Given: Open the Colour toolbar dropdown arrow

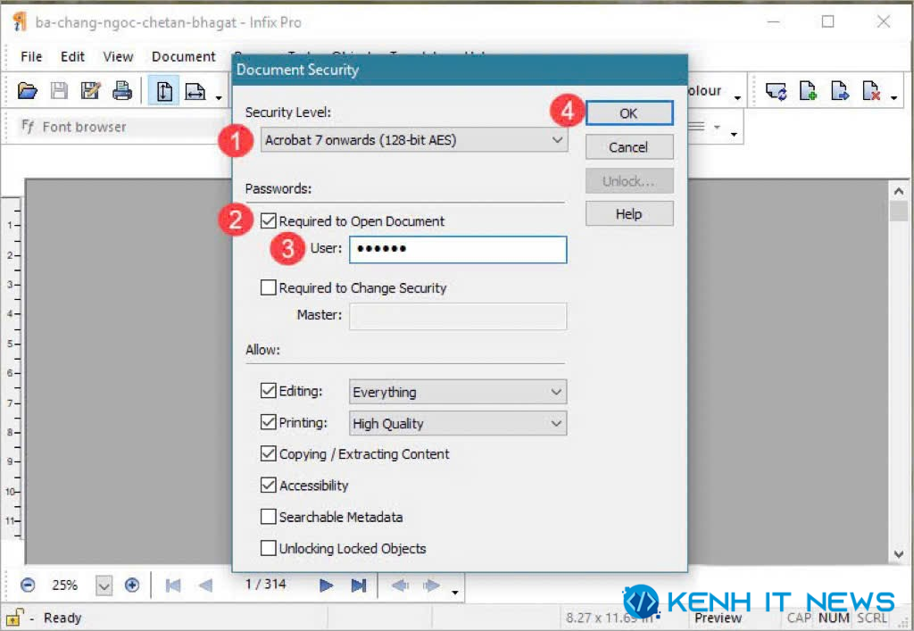Looking at the screenshot, I should pyautogui.click(x=737, y=97).
